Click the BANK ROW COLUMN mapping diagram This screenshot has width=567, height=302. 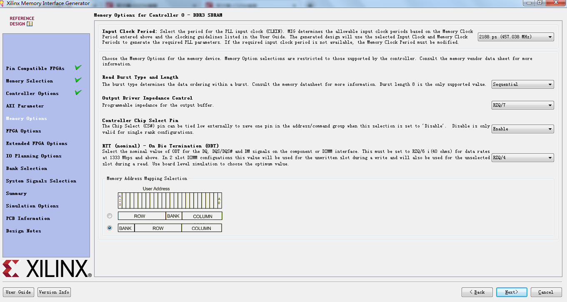click(x=170, y=228)
